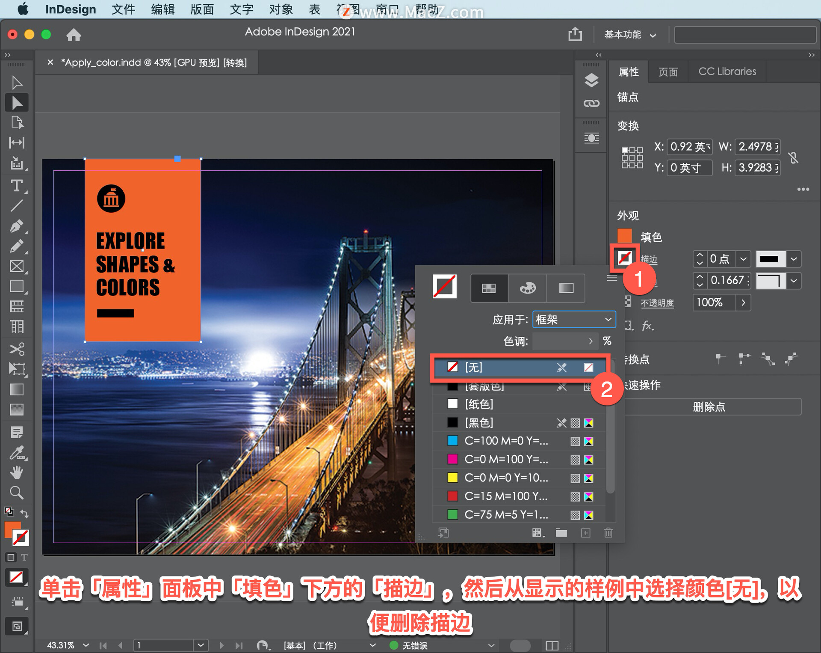Select the Scissors tool
The width and height of the screenshot is (821, 653).
[x=16, y=349]
